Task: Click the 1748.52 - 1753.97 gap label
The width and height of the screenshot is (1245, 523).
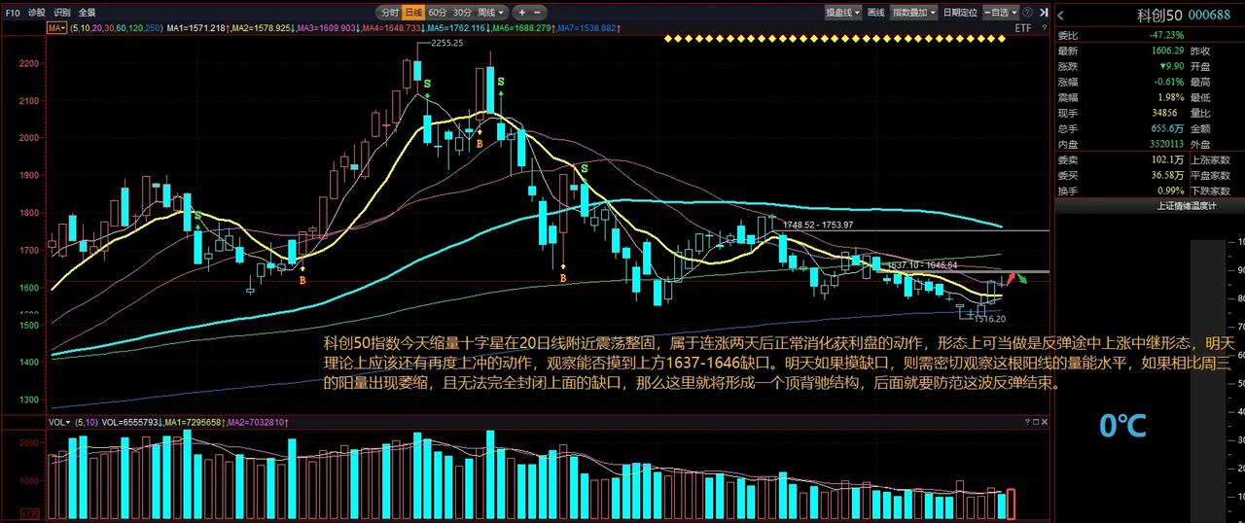Action: click(817, 225)
